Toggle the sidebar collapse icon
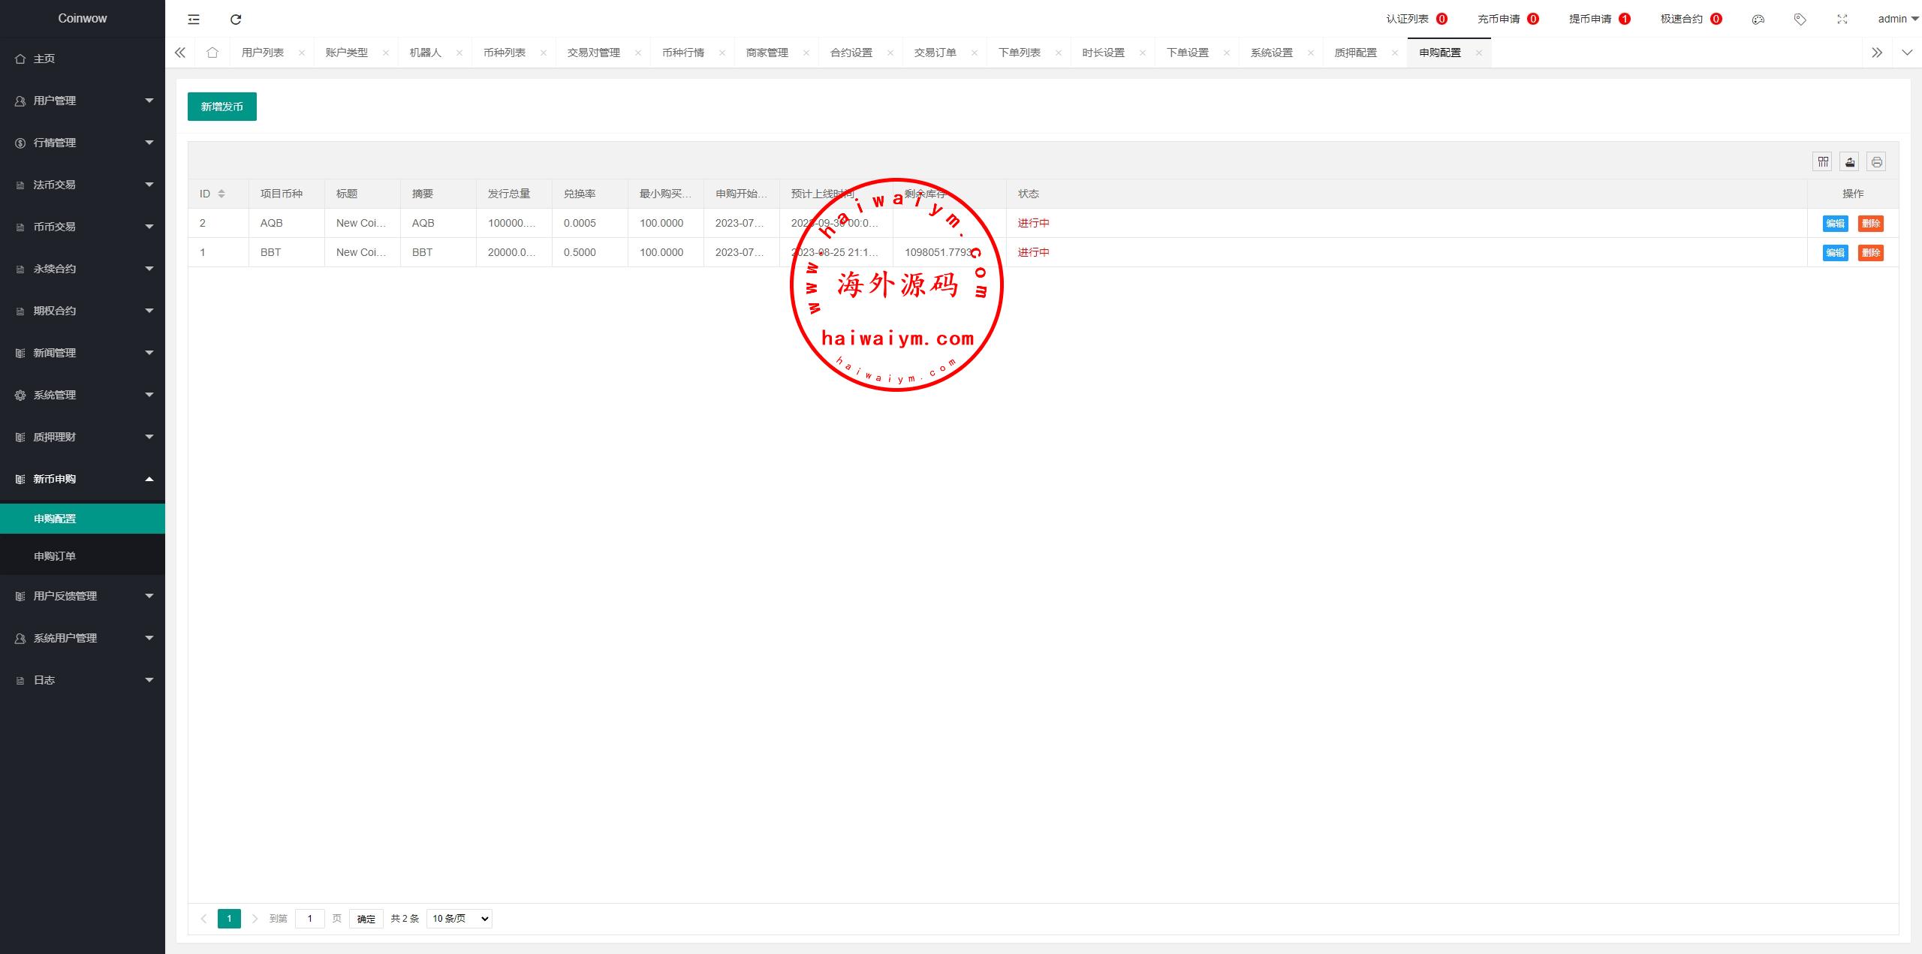1922x954 pixels. [x=194, y=20]
